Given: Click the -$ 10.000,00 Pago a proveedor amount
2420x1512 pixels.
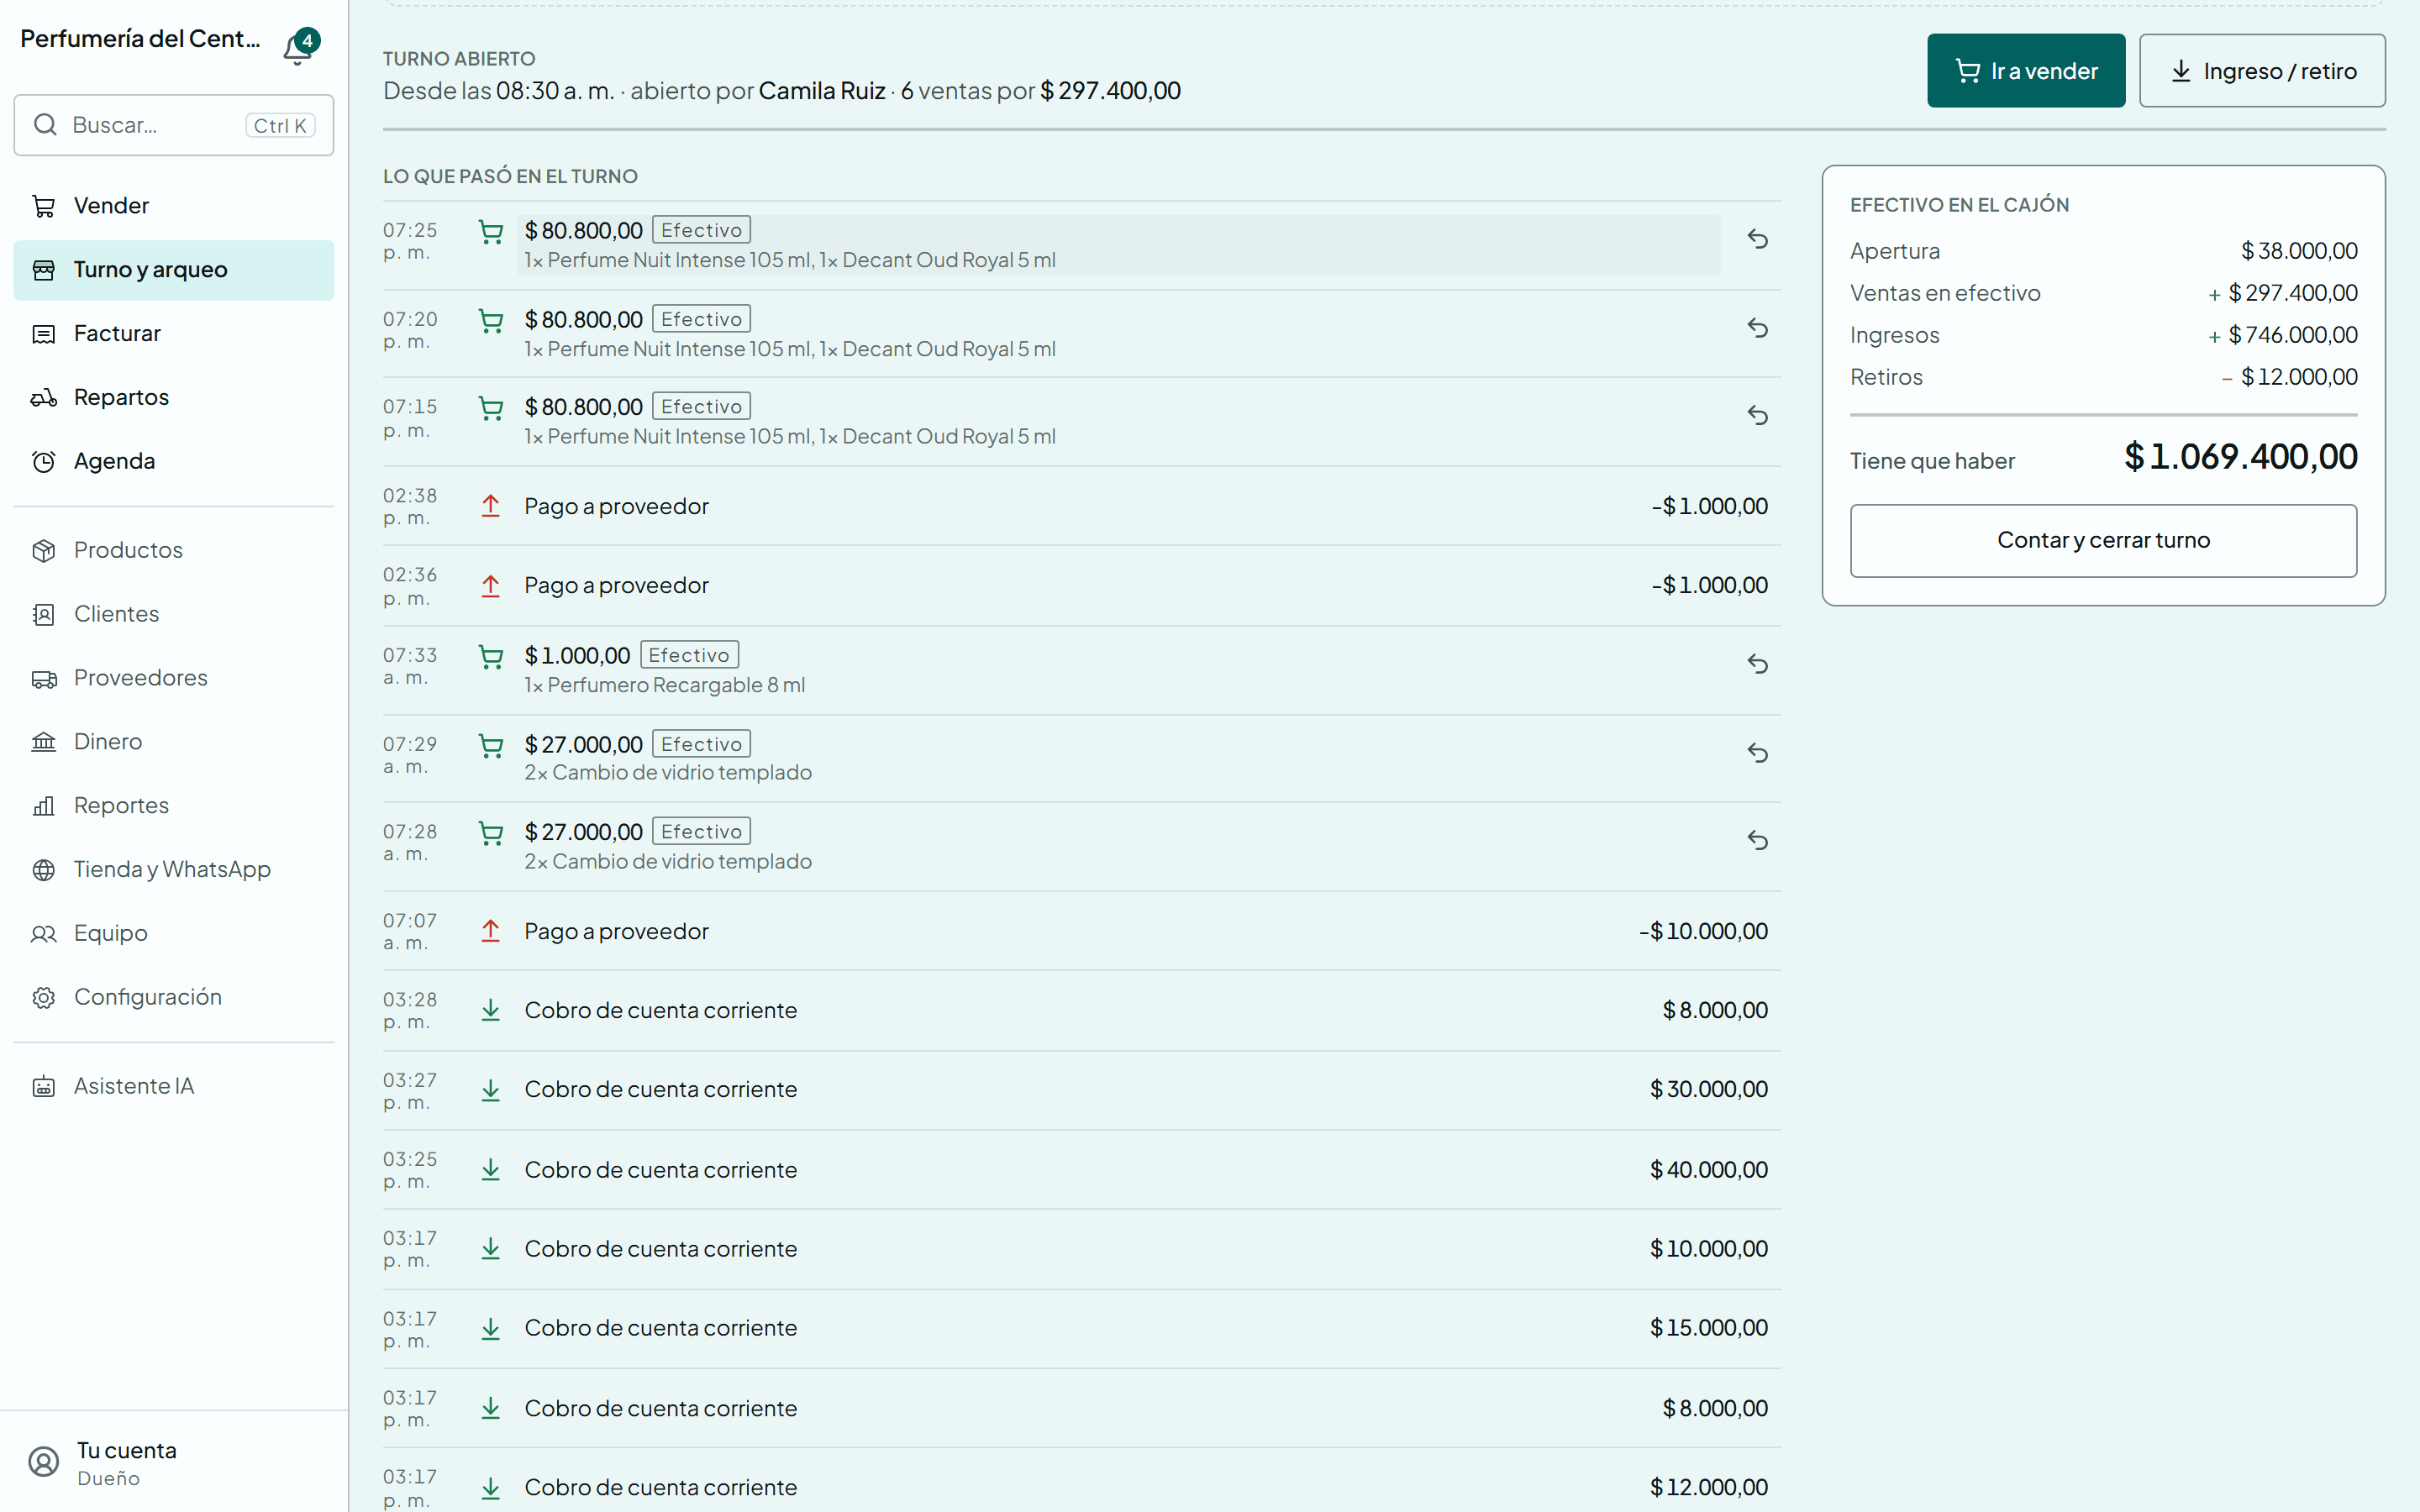Looking at the screenshot, I should click(1703, 932).
